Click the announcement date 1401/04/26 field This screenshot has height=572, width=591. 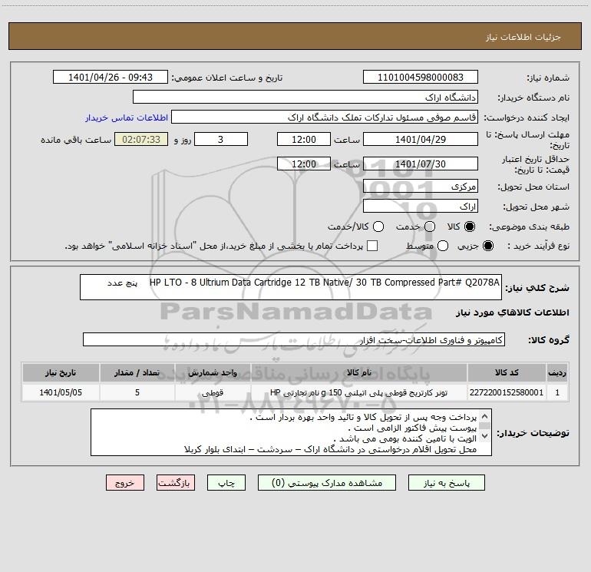111,78
